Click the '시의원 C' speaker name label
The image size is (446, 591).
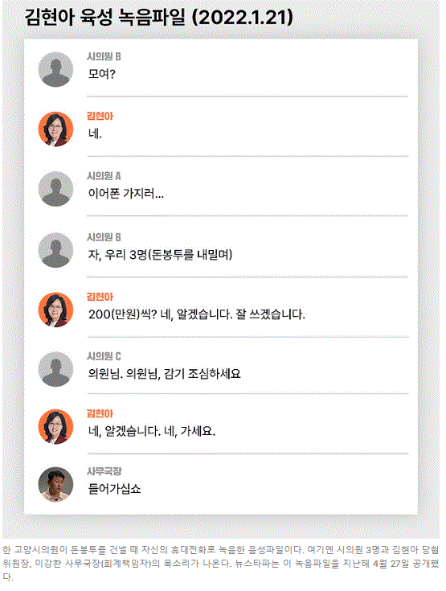coord(104,356)
